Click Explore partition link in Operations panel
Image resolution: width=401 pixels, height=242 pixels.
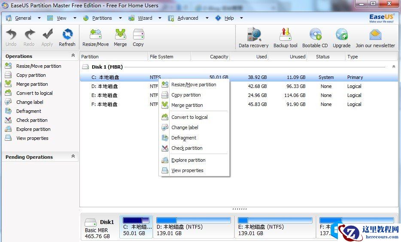33,129
